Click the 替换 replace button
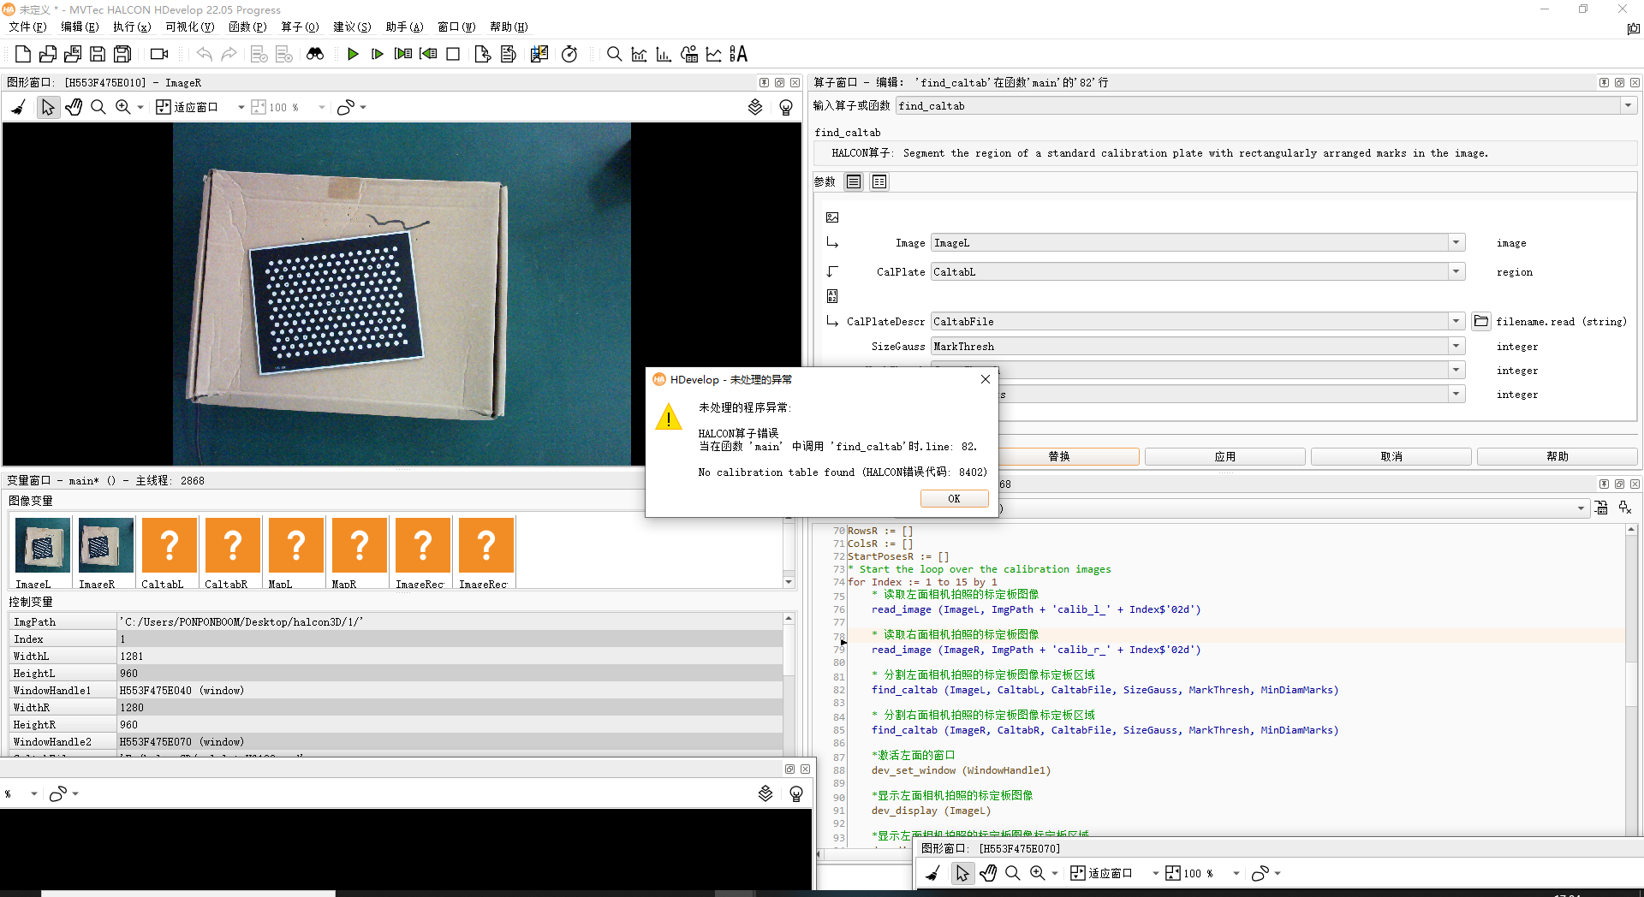The width and height of the screenshot is (1644, 897). click(1058, 456)
